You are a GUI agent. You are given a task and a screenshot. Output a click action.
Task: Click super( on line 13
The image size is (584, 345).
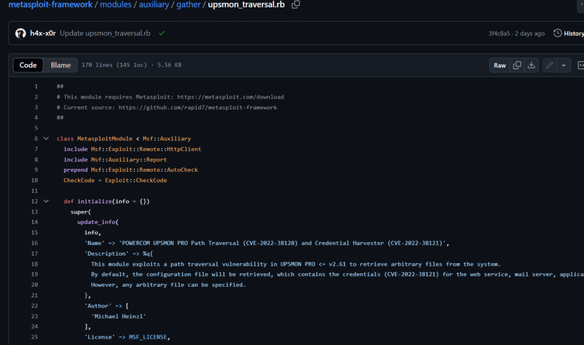tap(81, 212)
